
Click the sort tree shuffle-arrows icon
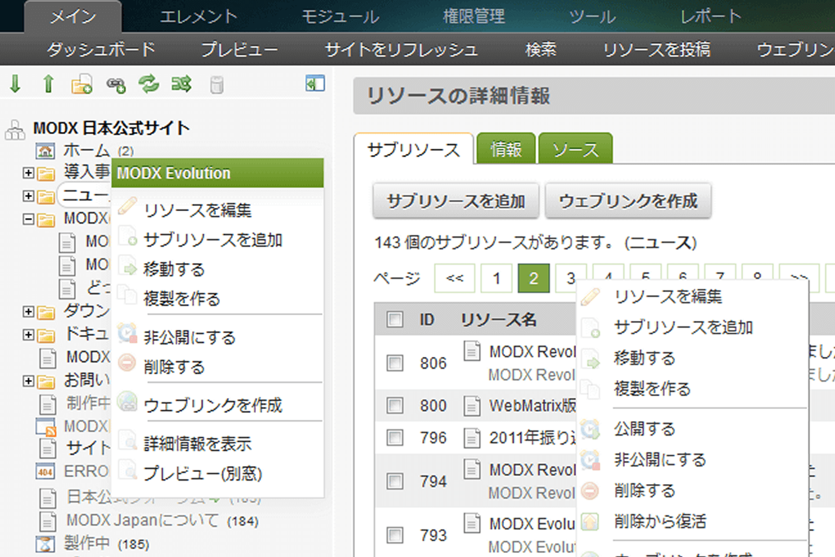(x=181, y=84)
